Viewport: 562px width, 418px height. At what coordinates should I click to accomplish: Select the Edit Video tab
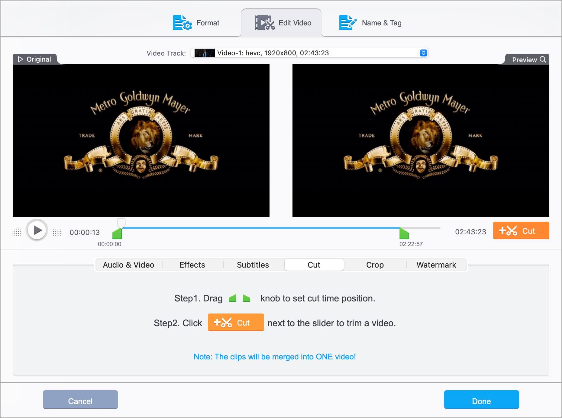click(281, 23)
